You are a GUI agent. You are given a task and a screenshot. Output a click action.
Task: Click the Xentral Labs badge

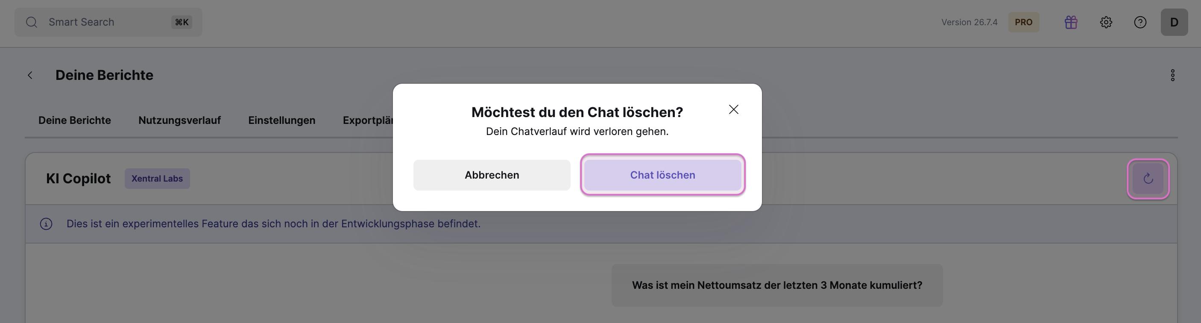(157, 179)
